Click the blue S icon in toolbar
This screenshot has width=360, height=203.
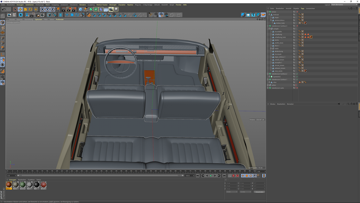pyautogui.click(x=21, y=15)
